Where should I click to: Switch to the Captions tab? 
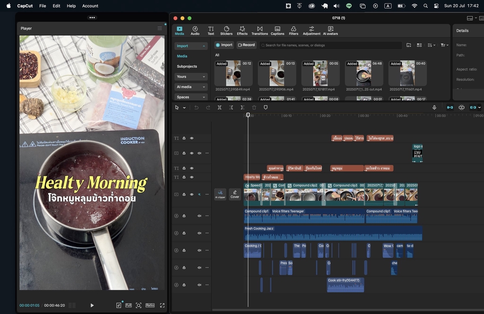pyautogui.click(x=277, y=31)
